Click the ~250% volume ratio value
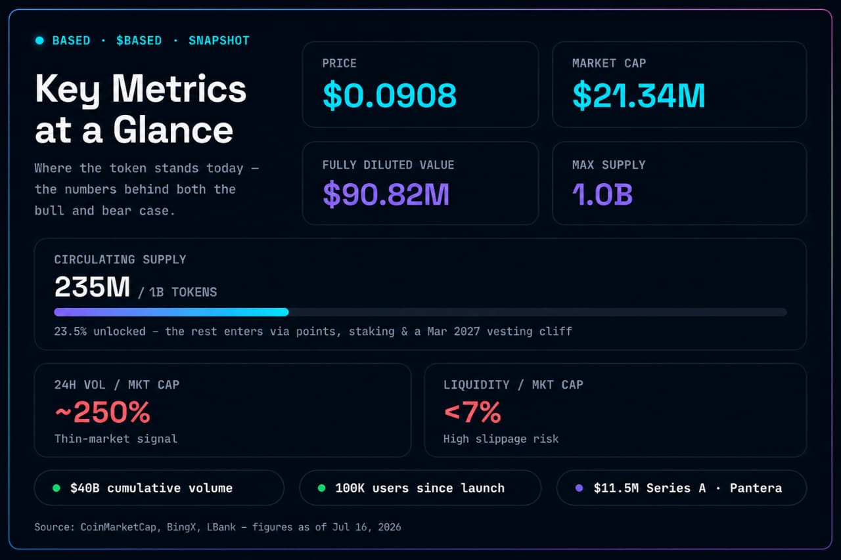This screenshot has width=841, height=560. (x=102, y=412)
